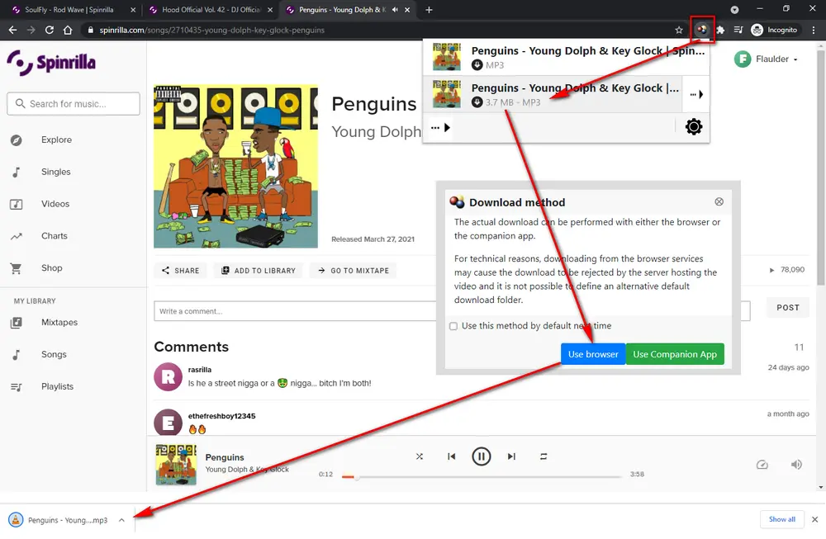Toggle shuffle in the player

420,456
